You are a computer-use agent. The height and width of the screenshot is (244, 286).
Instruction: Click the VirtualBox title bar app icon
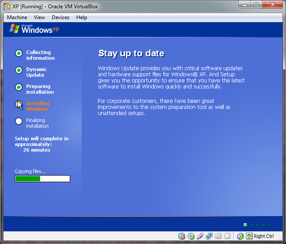[7, 7]
